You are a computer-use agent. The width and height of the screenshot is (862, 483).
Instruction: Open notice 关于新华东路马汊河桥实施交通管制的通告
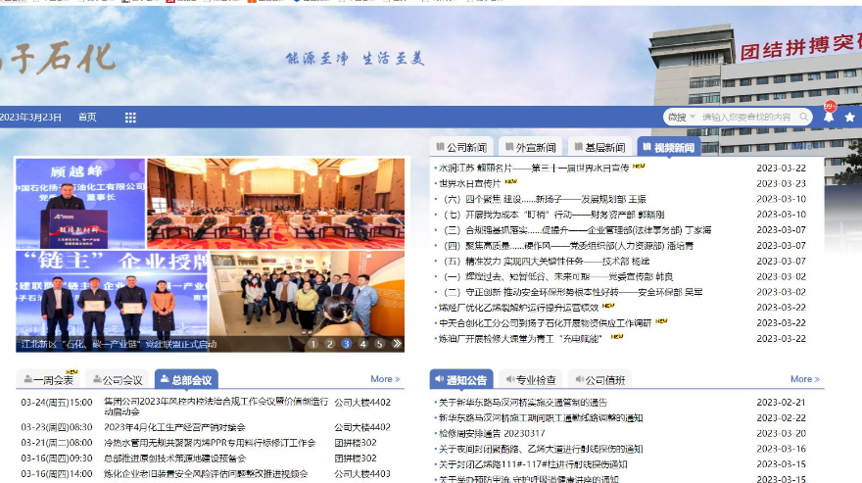pos(523,402)
